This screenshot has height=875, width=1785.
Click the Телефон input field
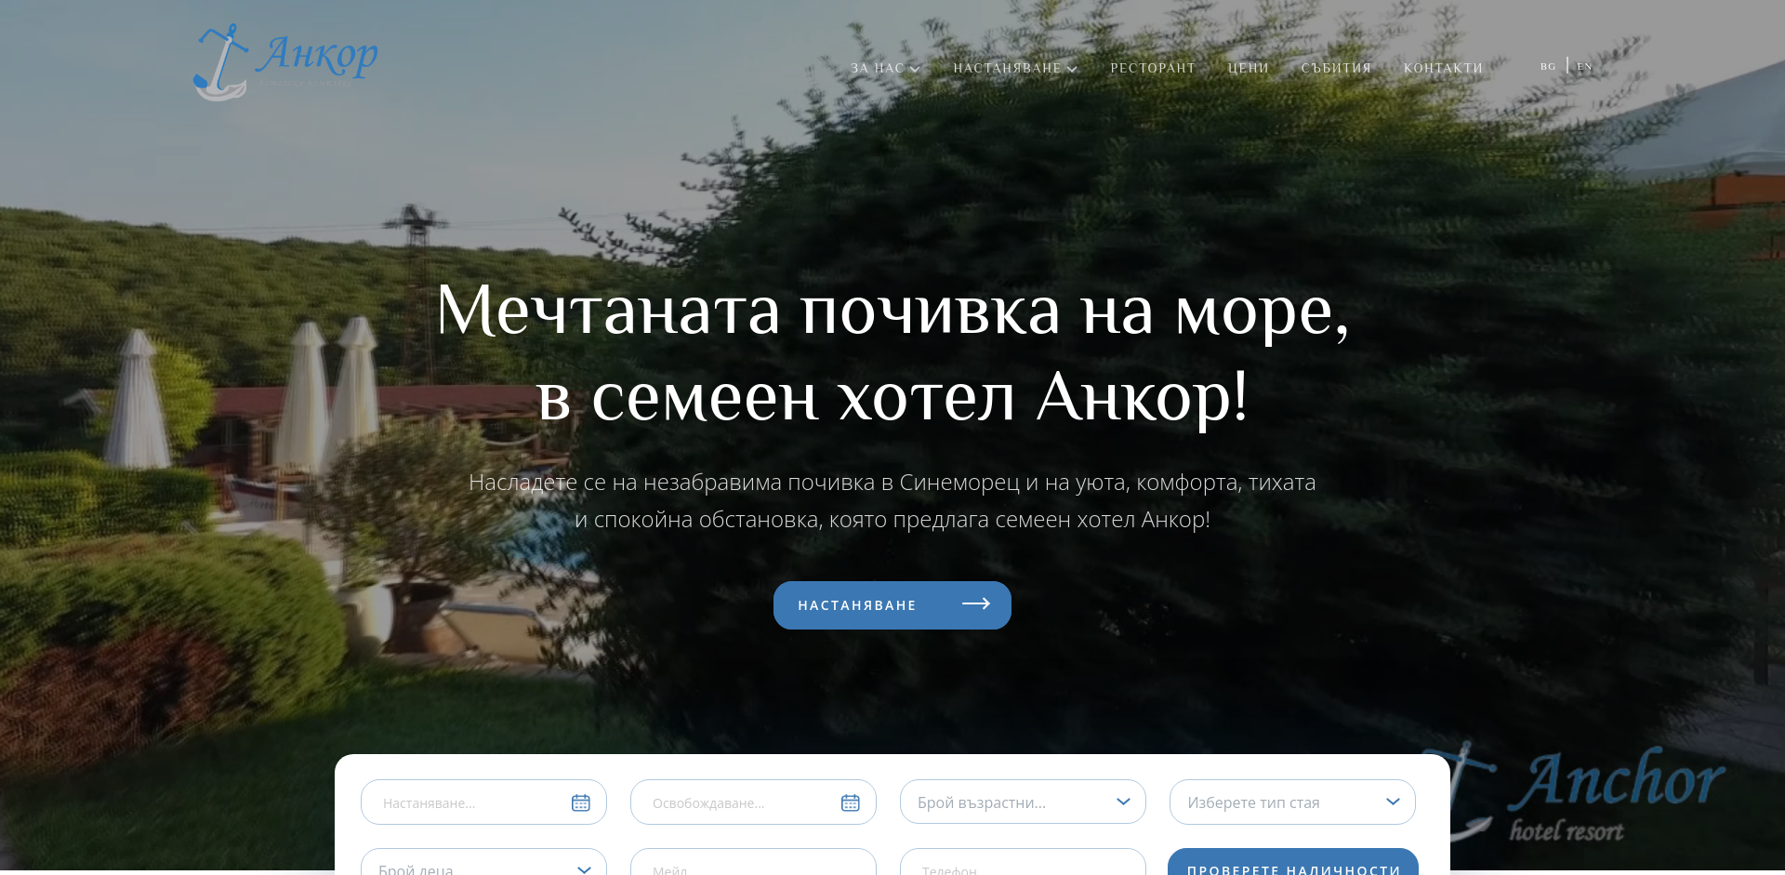point(1023,867)
